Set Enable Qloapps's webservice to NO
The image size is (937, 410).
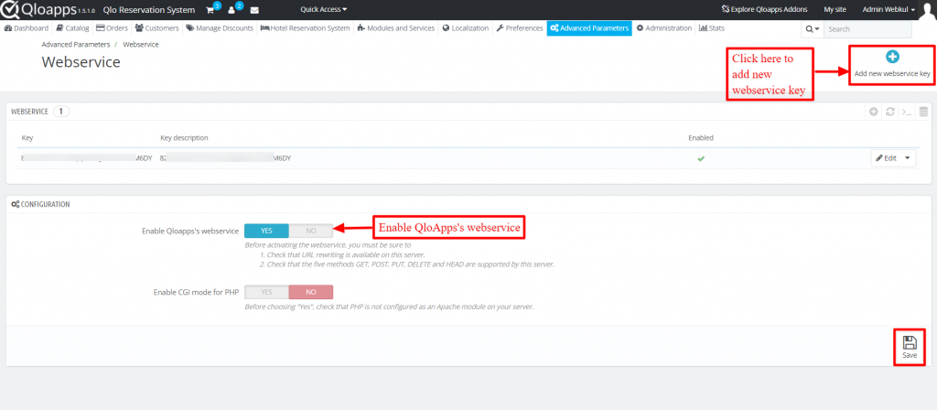click(x=311, y=231)
